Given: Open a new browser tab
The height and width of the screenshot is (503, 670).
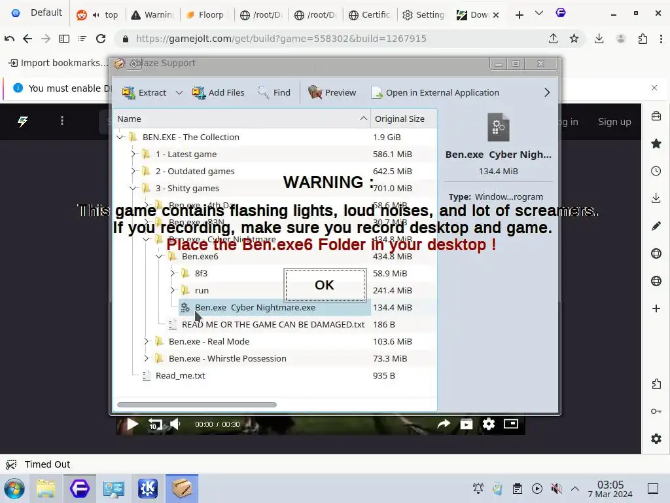Looking at the screenshot, I should pyautogui.click(x=519, y=15).
